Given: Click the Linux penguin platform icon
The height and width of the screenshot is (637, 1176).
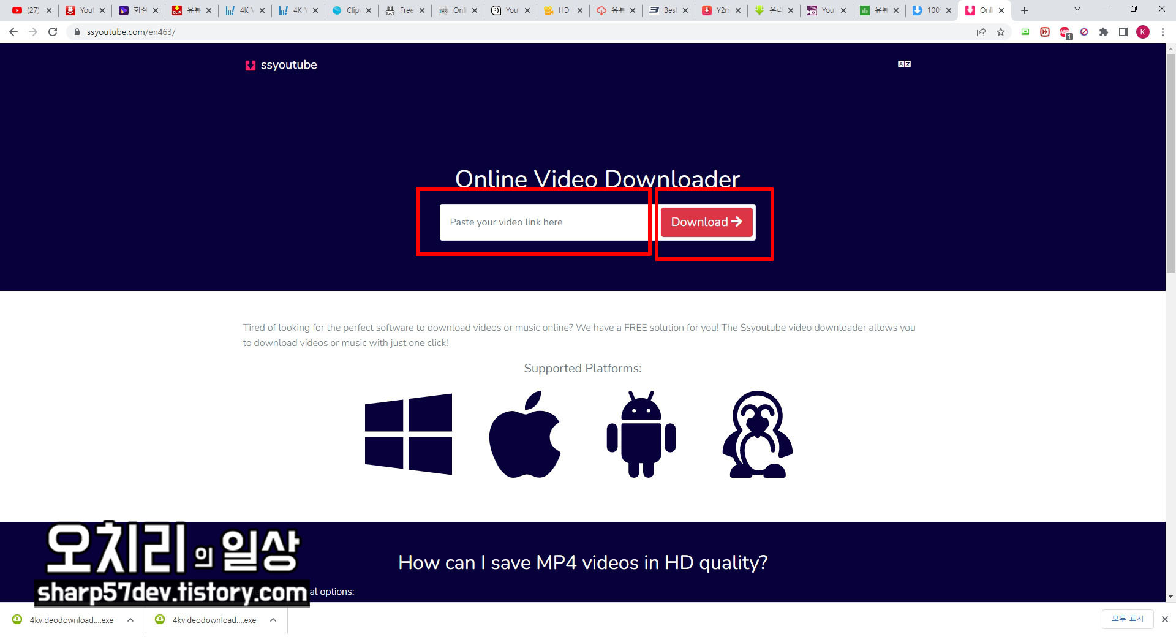Looking at the screenshot, I should (758, 434).
